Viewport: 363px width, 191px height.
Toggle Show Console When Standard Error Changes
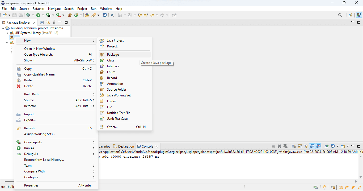pyautogui.click(x=318, y=146)
